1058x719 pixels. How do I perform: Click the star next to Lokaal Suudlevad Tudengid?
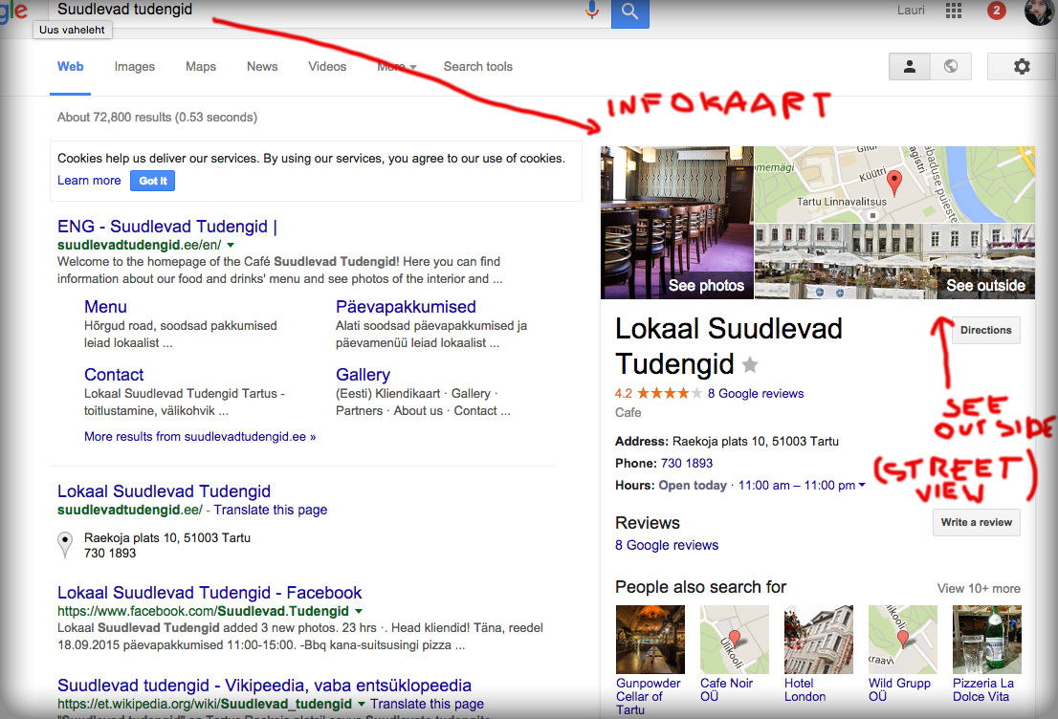750,365
